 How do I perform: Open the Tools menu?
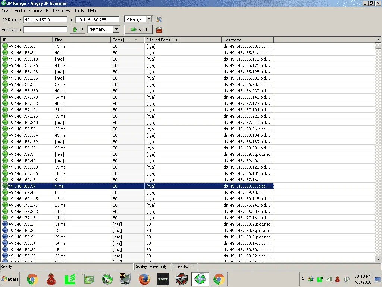point(79,10)
